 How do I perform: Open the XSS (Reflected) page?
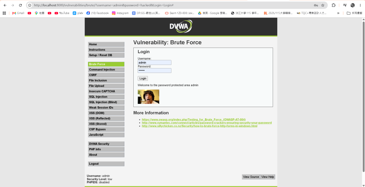coord(106,118)
